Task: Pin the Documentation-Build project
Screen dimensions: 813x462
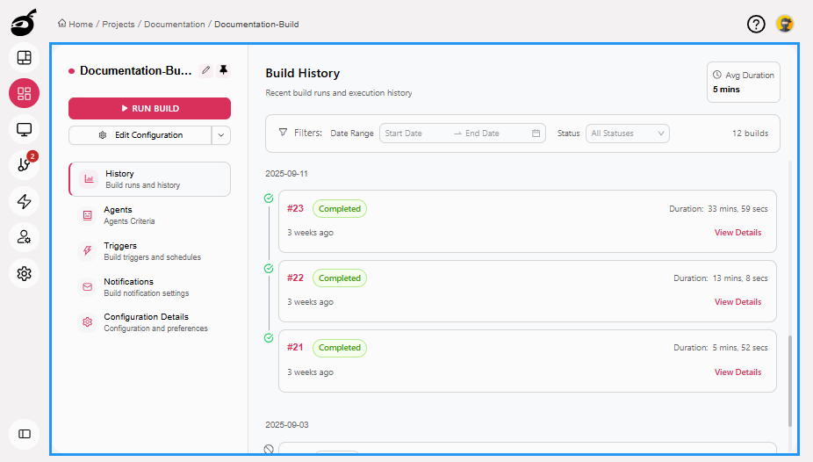Action: point(224,70)
